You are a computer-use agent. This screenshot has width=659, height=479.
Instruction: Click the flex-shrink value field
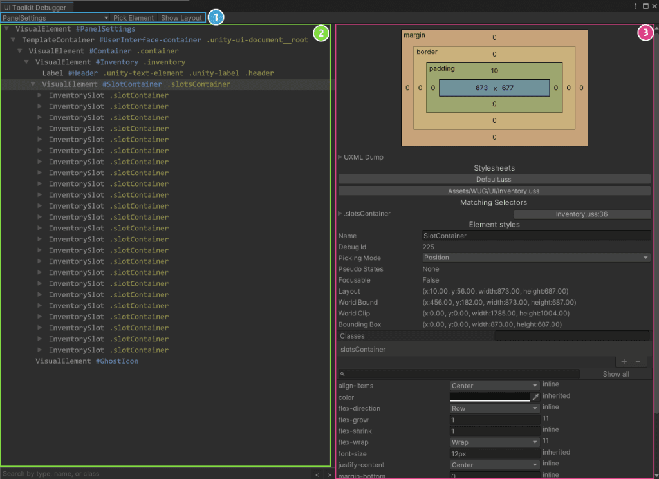(x=495, y=431)
